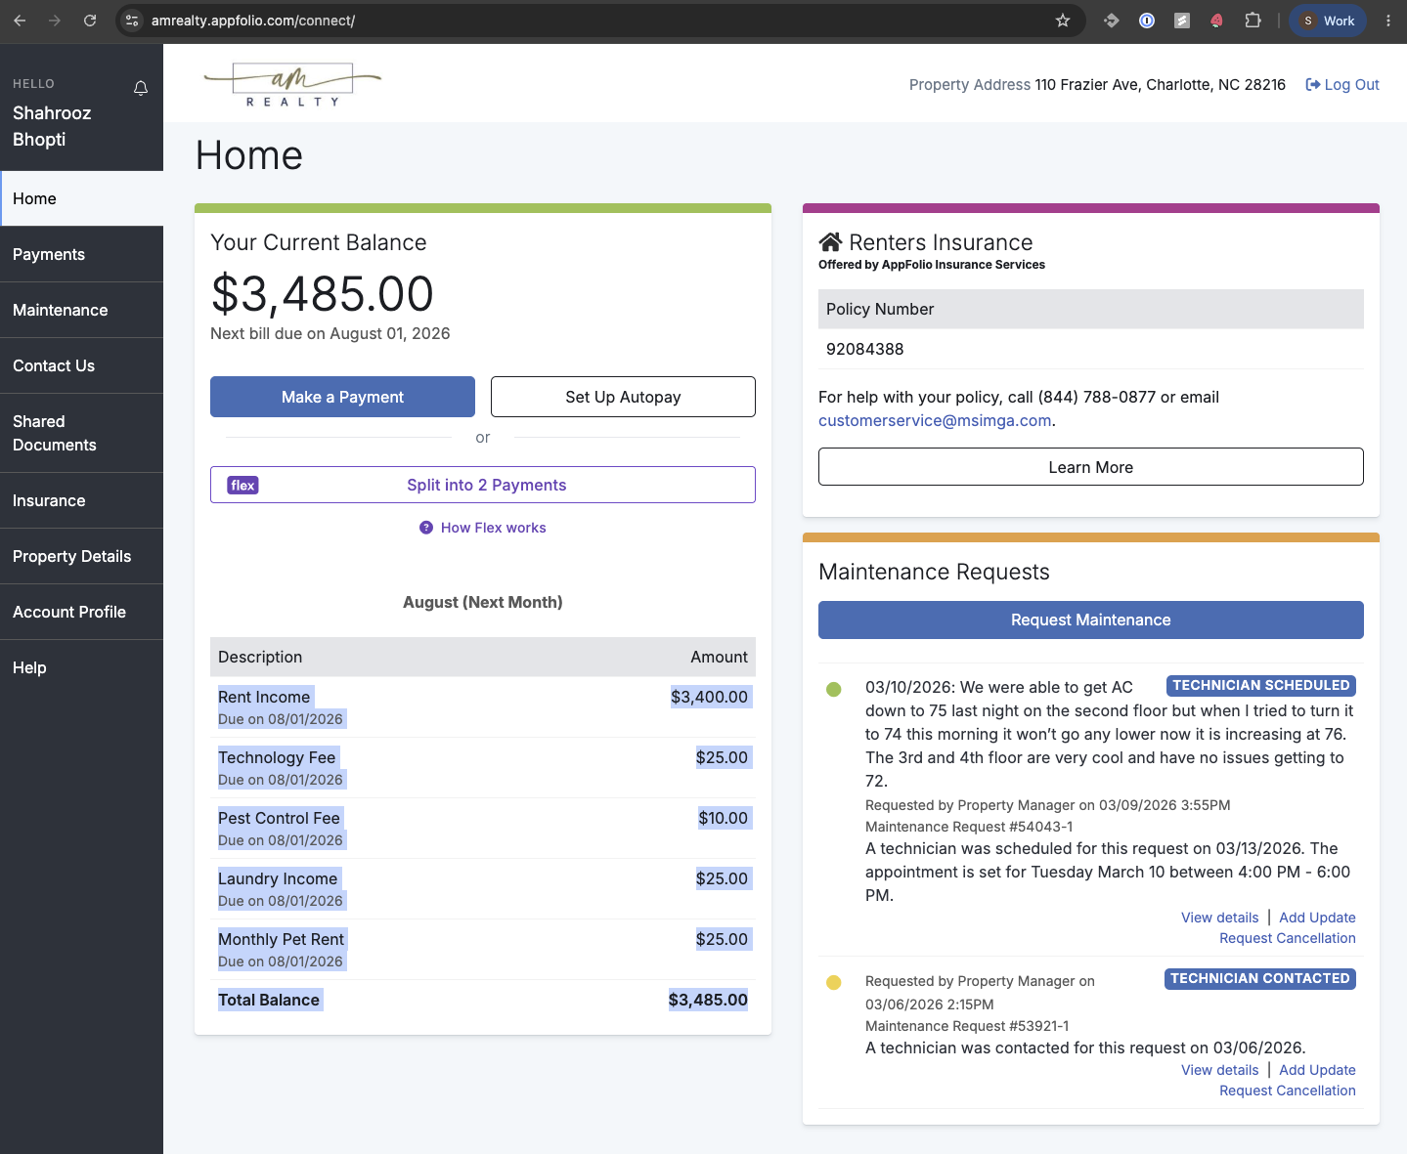Click the Technician Scheduled status badge
1407x1154 pixels.
click(1261, 686)
